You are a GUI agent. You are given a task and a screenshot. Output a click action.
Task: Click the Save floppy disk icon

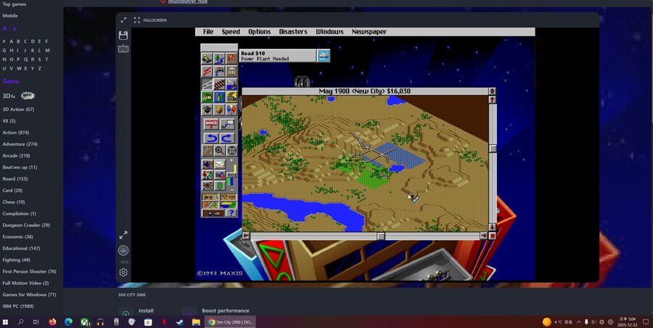pyautogui.click(x=123, y=35)
